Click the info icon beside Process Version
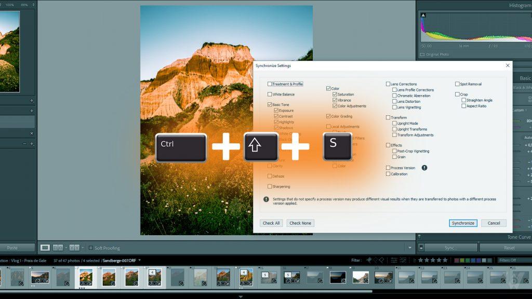 (x=424, y=168)
